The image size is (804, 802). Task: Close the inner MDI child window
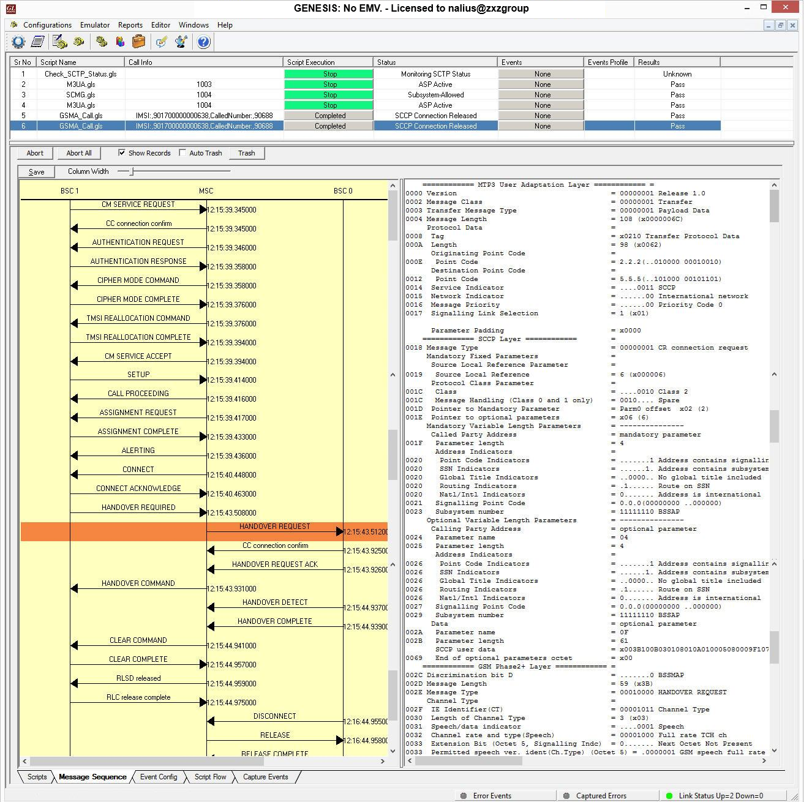pos(792,25)
